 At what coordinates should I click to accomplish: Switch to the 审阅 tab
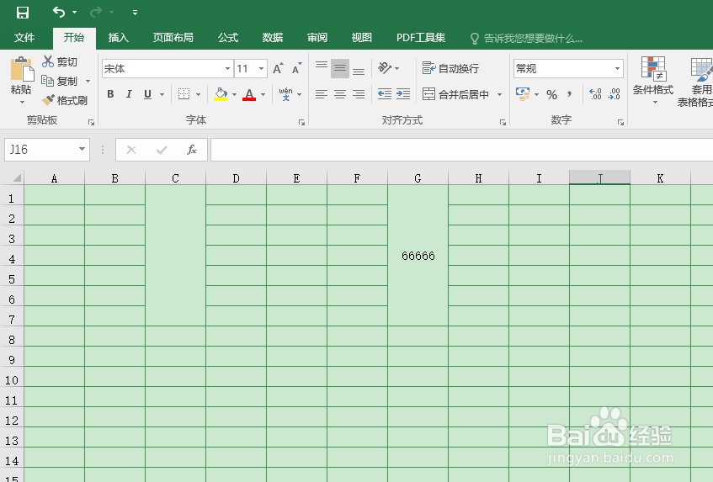[x=317, y=38]
